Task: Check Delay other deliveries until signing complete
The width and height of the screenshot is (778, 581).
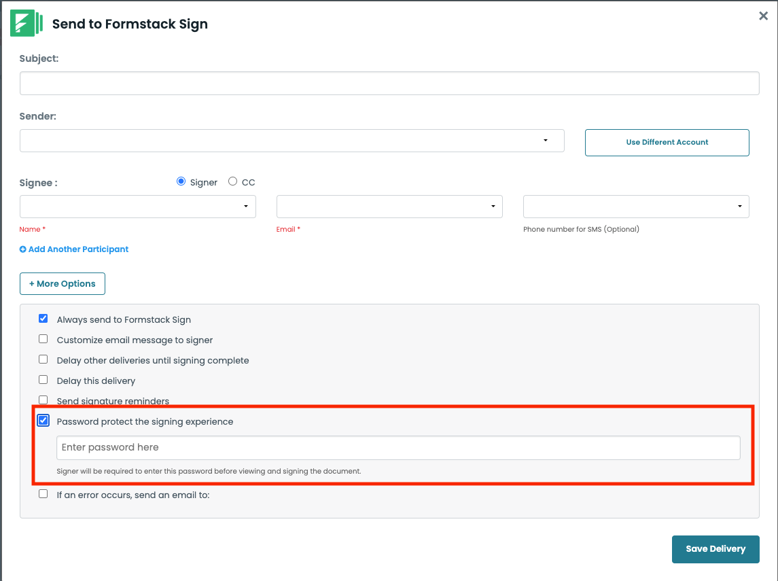Action: click(43, 359)
